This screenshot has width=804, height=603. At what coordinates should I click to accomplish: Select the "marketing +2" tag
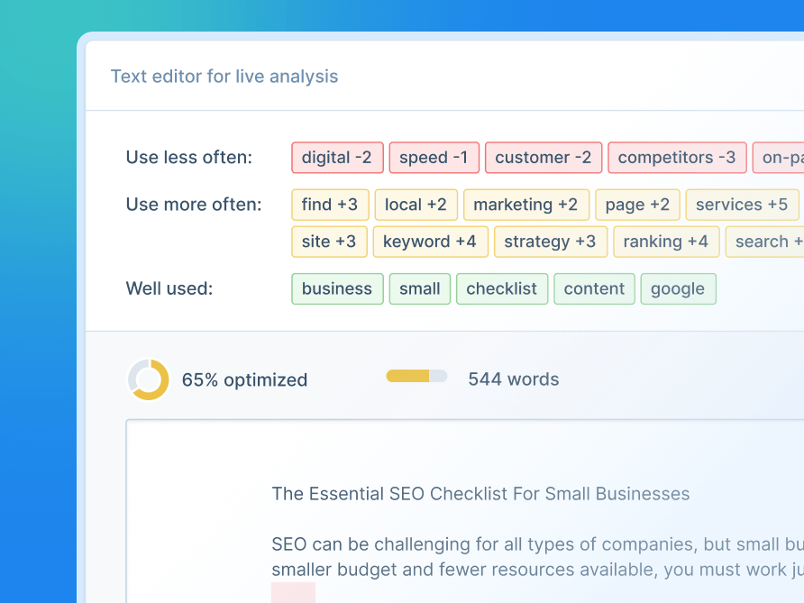(526, 205)
